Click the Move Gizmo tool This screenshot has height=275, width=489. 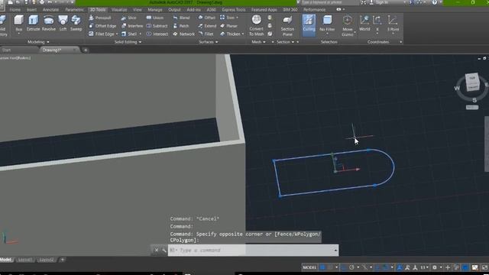click(x=347, y=25)
